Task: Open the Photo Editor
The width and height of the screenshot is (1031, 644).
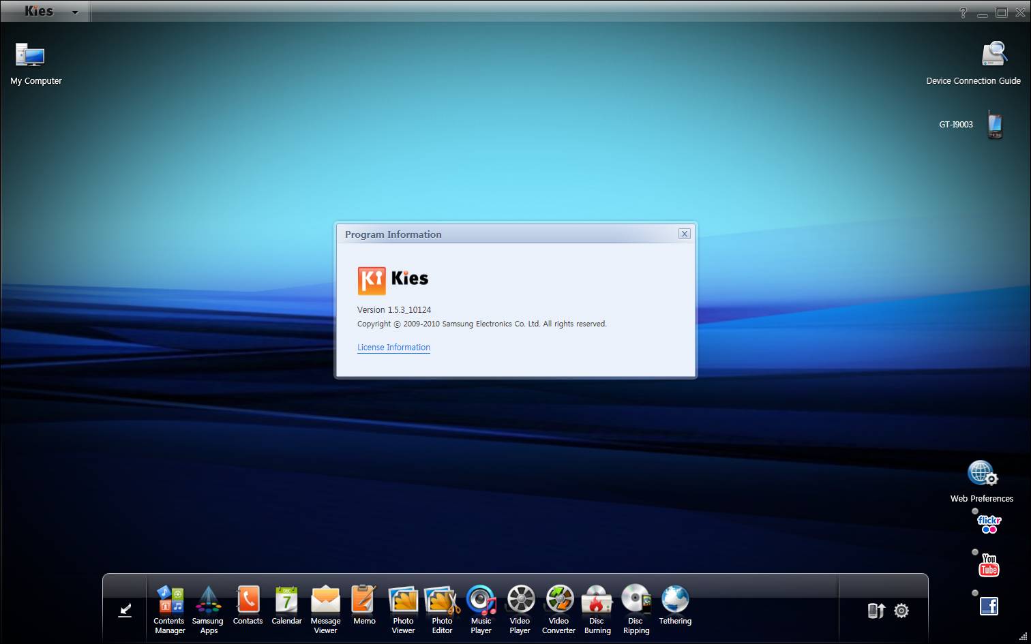Action: coord(442,609)
